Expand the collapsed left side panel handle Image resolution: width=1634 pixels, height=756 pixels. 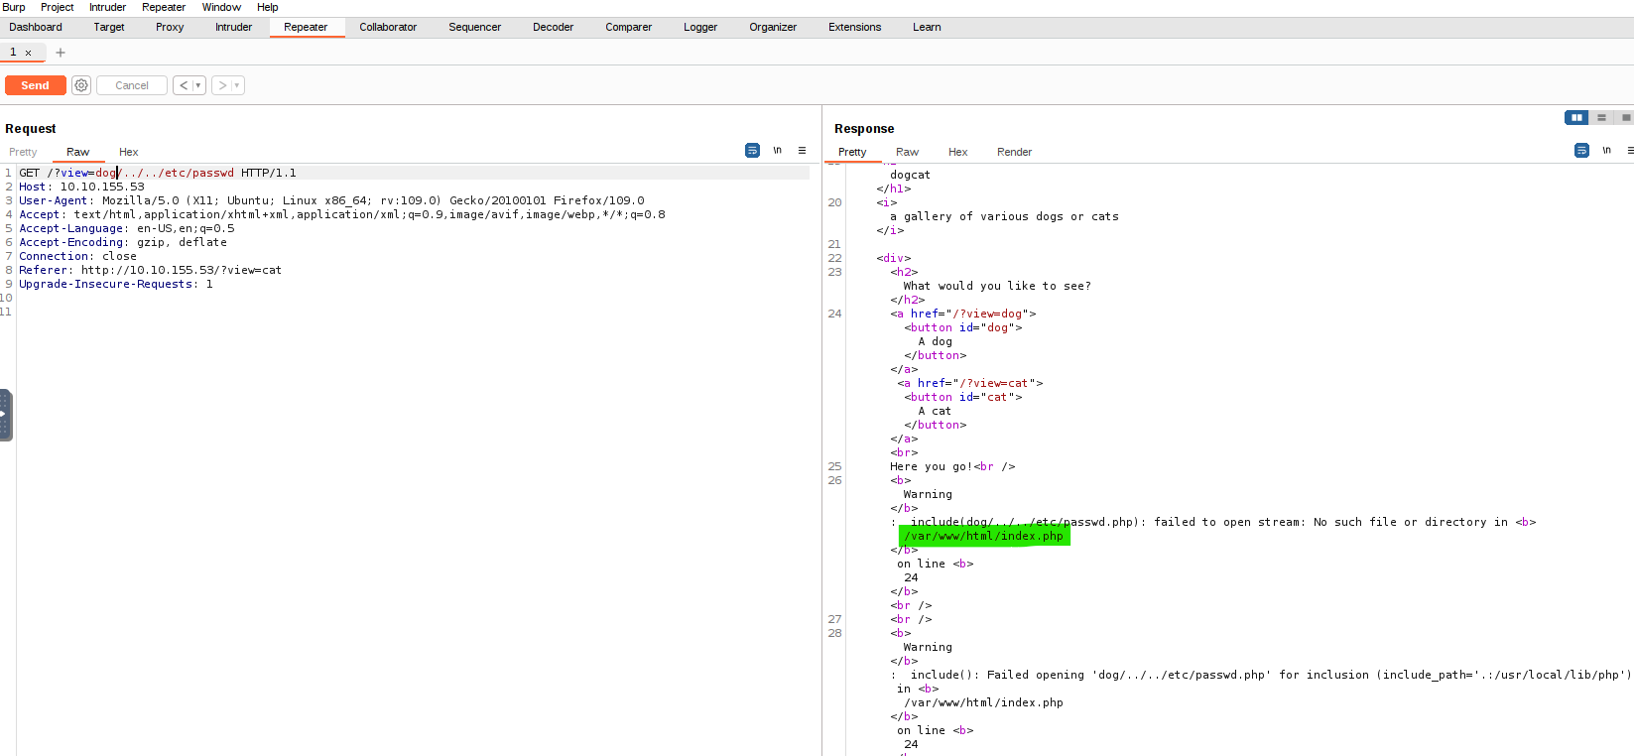tap(5, 415)
